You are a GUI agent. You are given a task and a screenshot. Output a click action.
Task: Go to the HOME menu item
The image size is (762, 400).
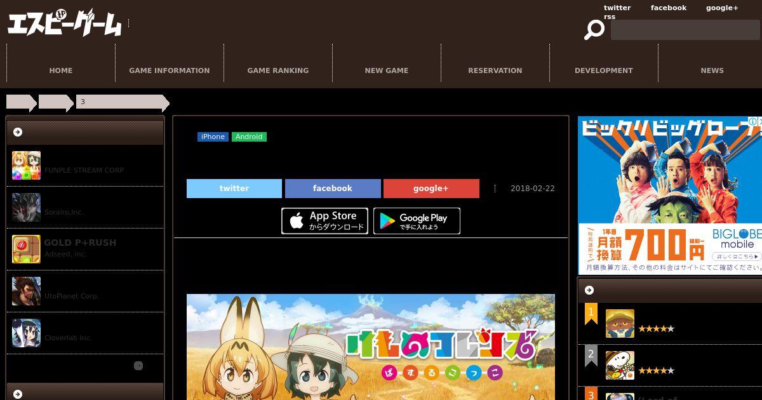pyautogui.click(x=61, y=70)
